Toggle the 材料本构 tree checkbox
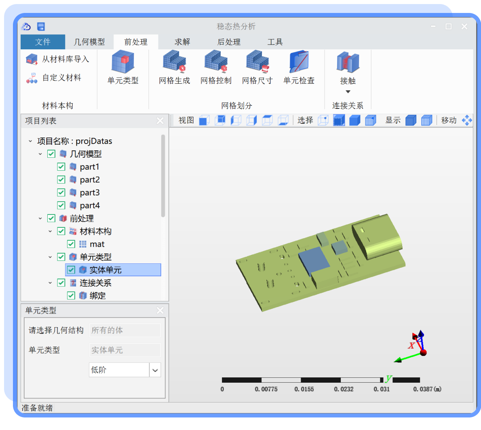481x430 pixels. coord(61,231)
